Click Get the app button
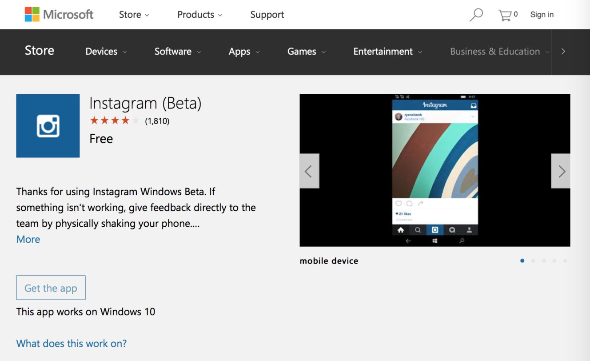 point(51,288)
